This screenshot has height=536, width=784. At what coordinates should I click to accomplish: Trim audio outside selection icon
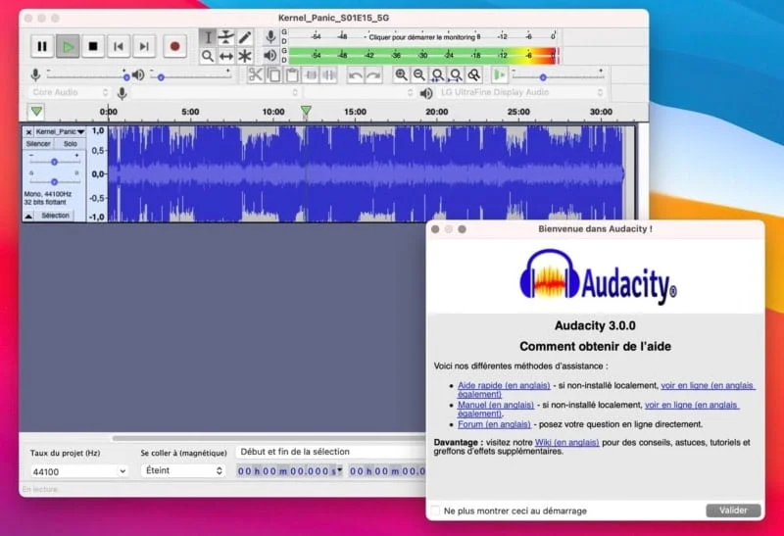pyautogui.click(x=311, y=75)
